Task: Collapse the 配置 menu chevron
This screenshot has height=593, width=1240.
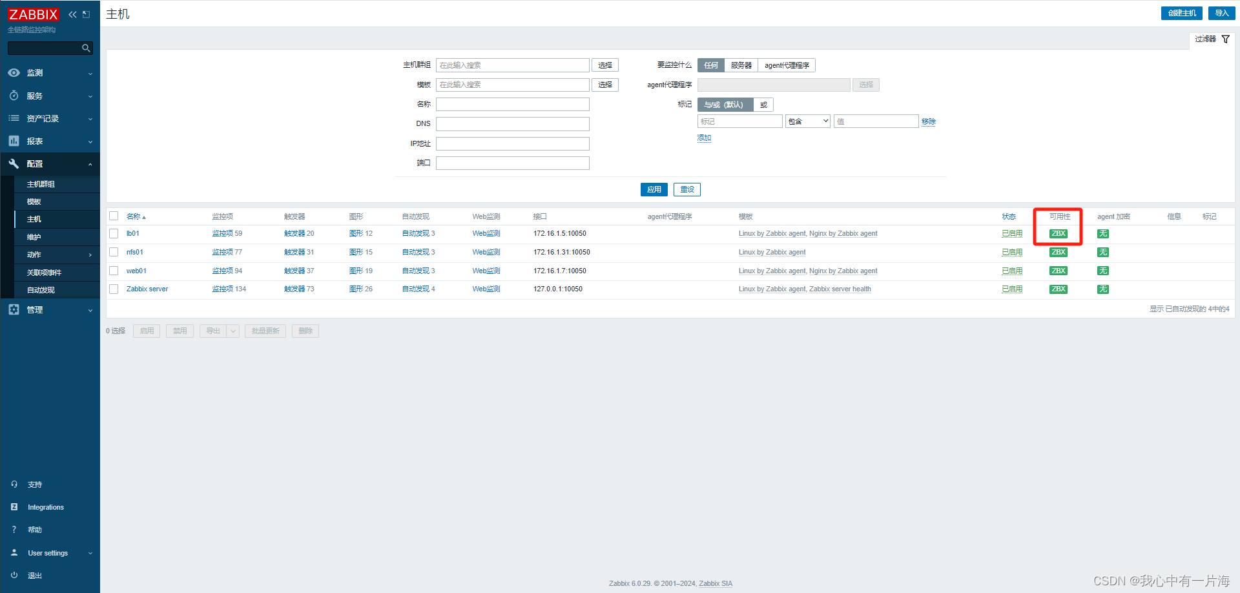Action: 90,164
